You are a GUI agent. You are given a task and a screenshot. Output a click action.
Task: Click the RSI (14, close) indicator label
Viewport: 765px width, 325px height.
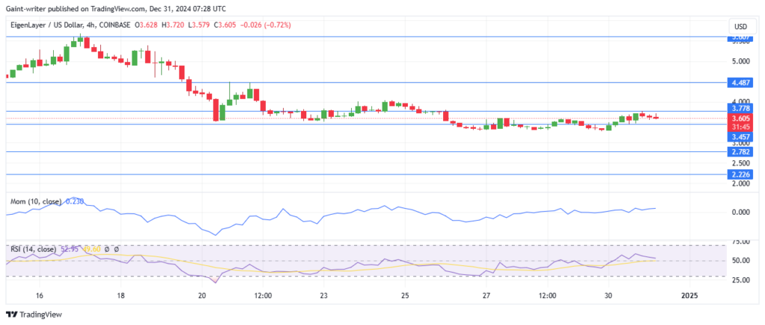click(33, 249)
